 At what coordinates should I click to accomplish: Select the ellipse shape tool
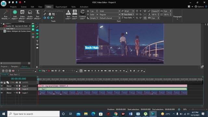(x=37, y=34)
